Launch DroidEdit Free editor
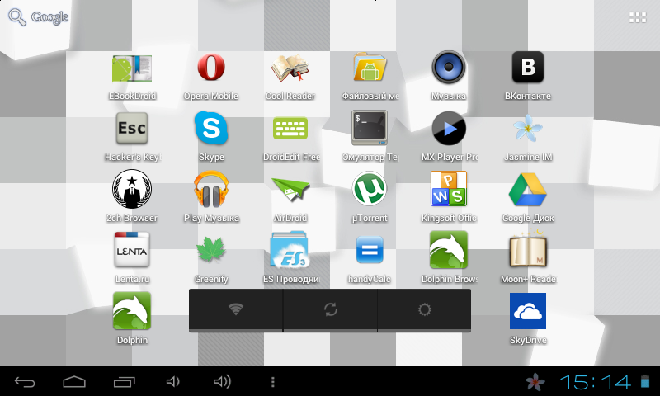 pyautogui.click(x=290, y=128)
